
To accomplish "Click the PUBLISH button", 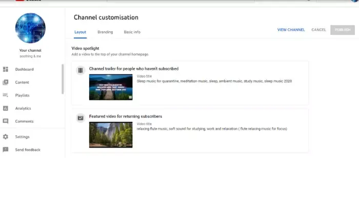I will (343, 30).
